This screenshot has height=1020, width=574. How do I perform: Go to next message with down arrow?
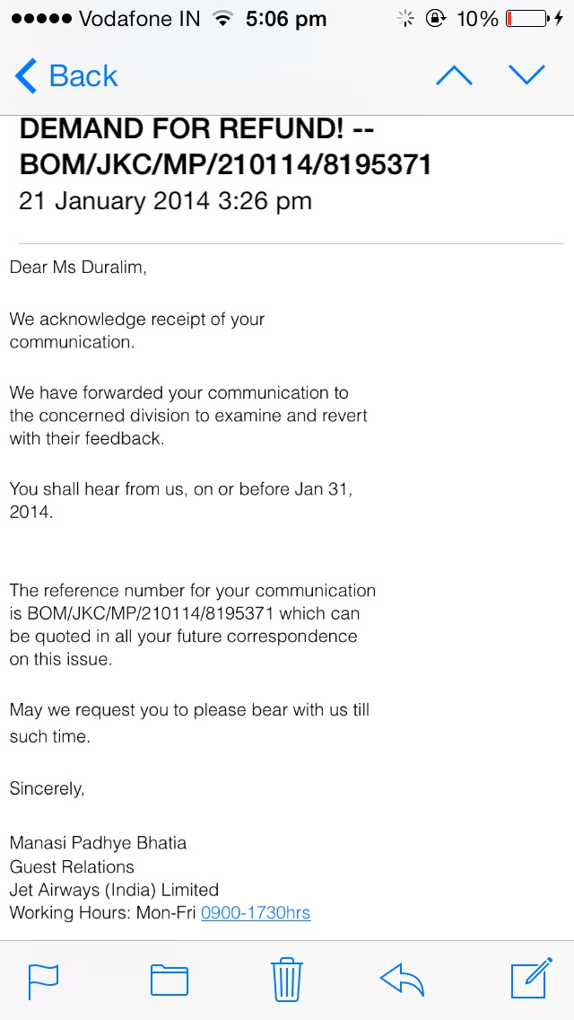click(526, 75)
